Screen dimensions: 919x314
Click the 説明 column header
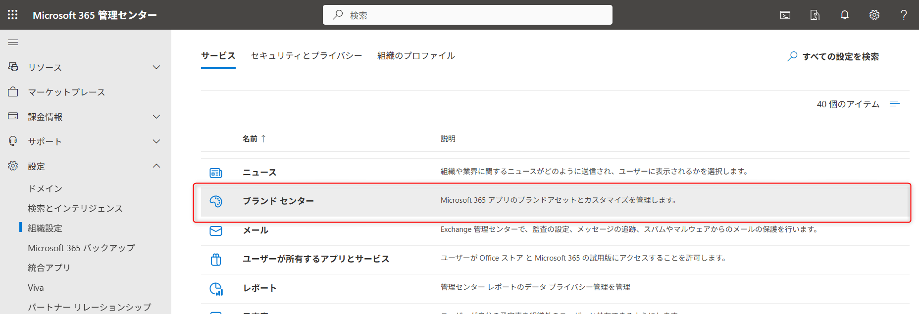tap(448, 138)
